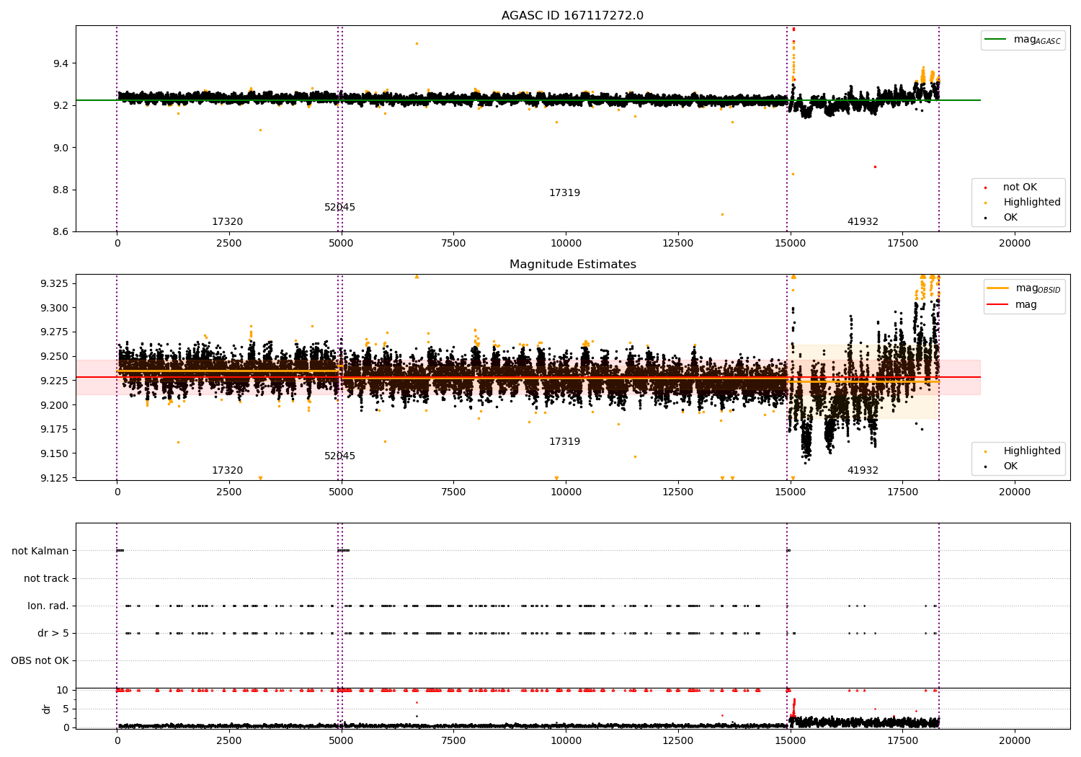Image resolution: width=1081 pixels, height=757 pixels.
Task: Click the 9.200 y-axis tick in middle plot
Action: tap(55, 405)
